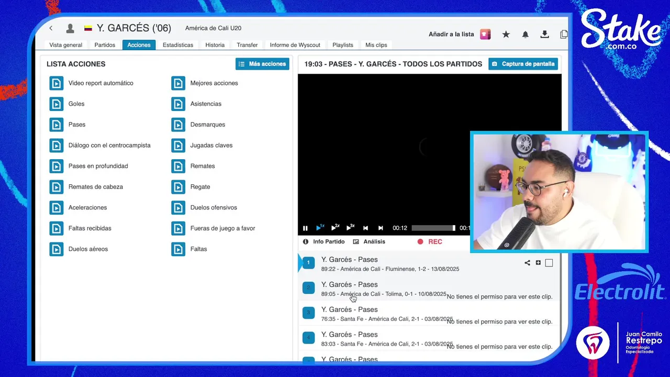The image size is (670, 377).
Task: Share the Fluminense clip
Action: 527,263
